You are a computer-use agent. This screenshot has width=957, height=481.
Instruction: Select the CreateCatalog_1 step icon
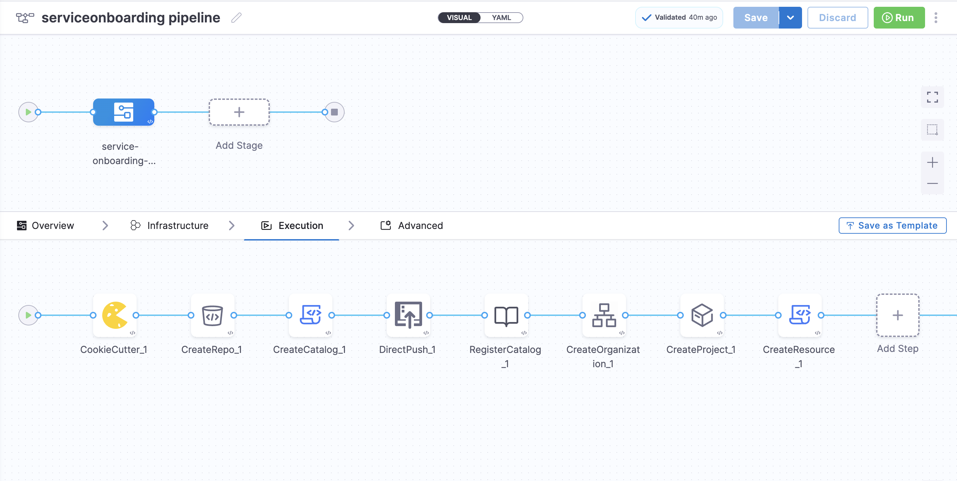(x=310, y=315)
